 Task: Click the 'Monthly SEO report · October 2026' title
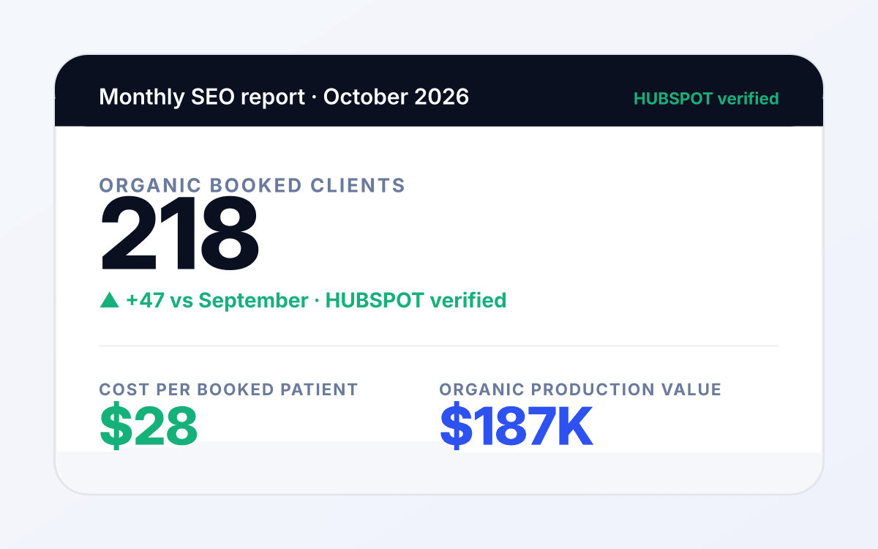[284, 97]
